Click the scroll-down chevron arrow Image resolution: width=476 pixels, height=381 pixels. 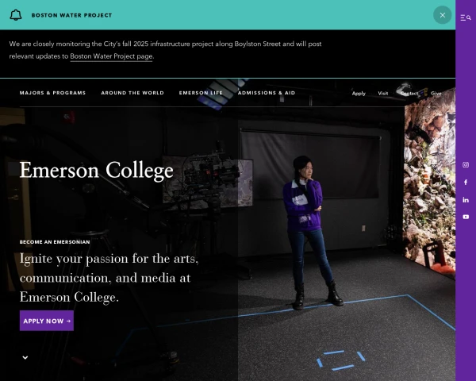25,357
